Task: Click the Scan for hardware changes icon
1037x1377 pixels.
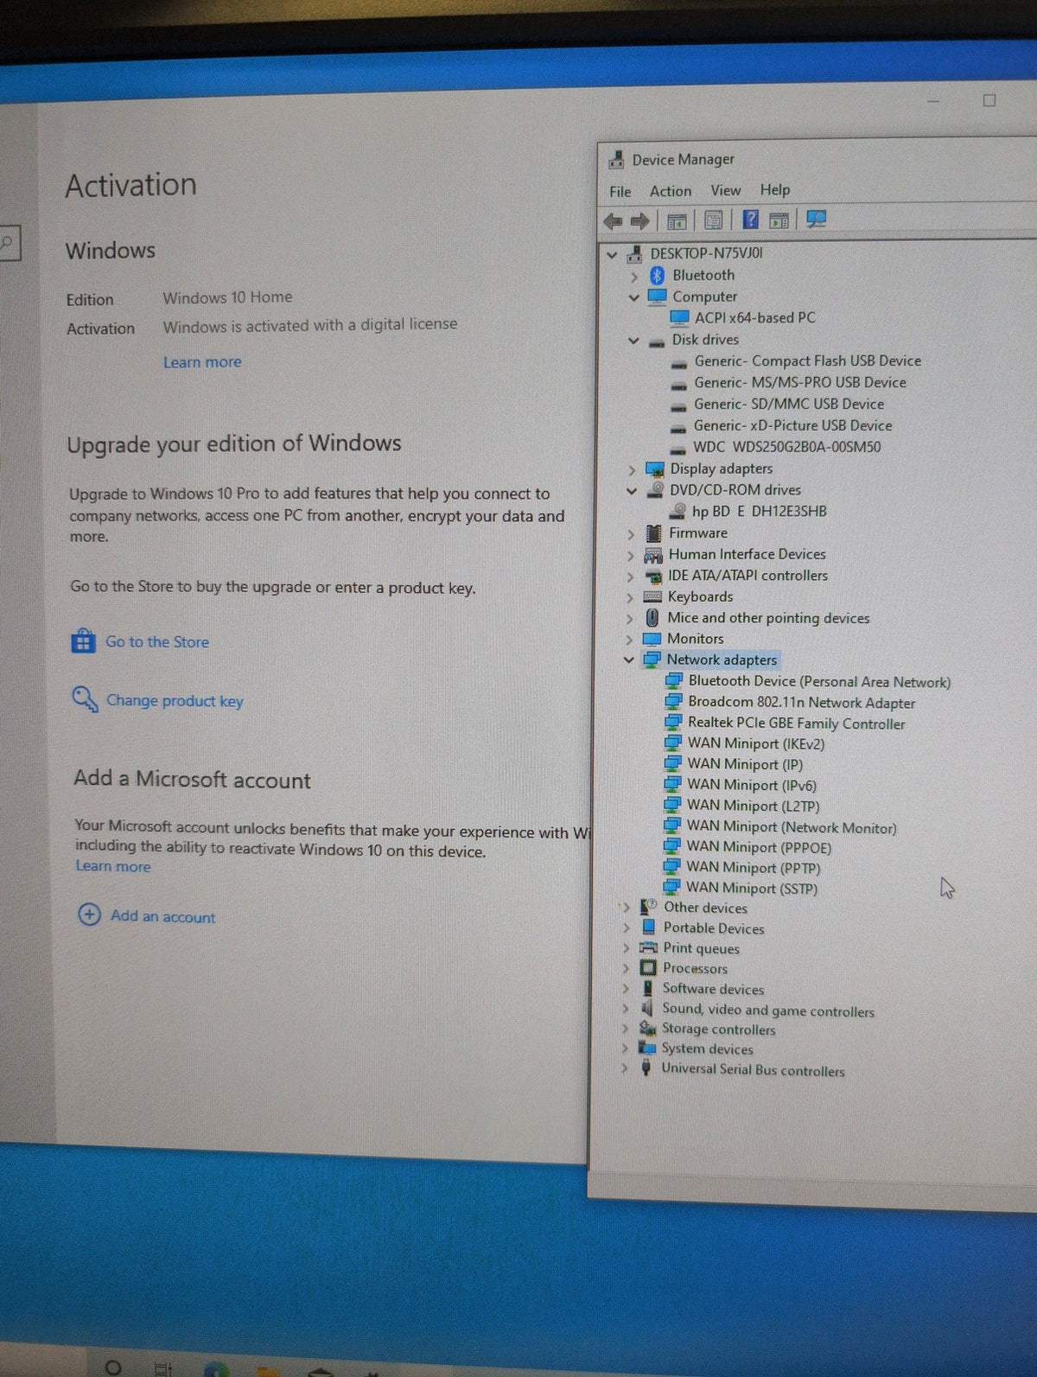Action: [816, 220]
